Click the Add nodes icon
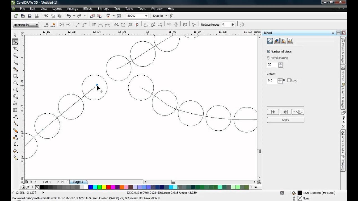Image resolution: width=358 pixels, height=201 pixels. pyautogui.click(x=46, y=25)
